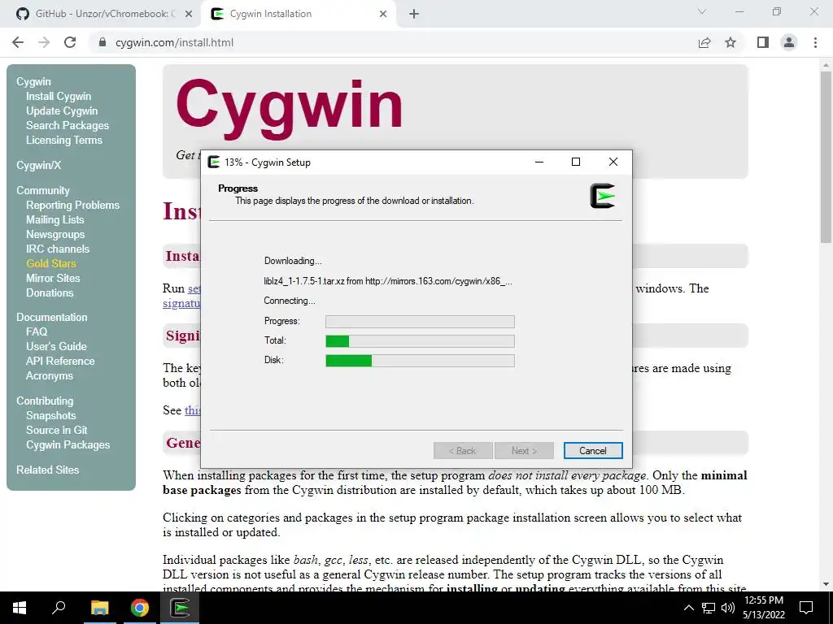This screenshot has width=833, height=624.
Task: Cancel the Cygwin Setup installation
Action: [x=593, y=450]
